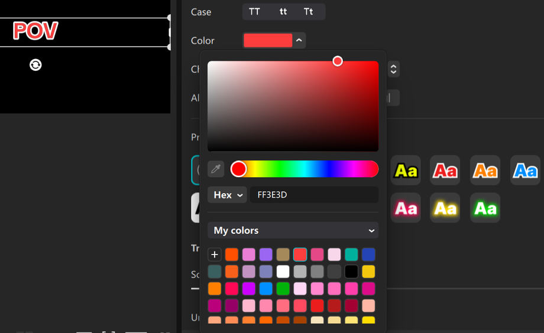Click the rotate handle below POV text

click(x=35, y=65)
